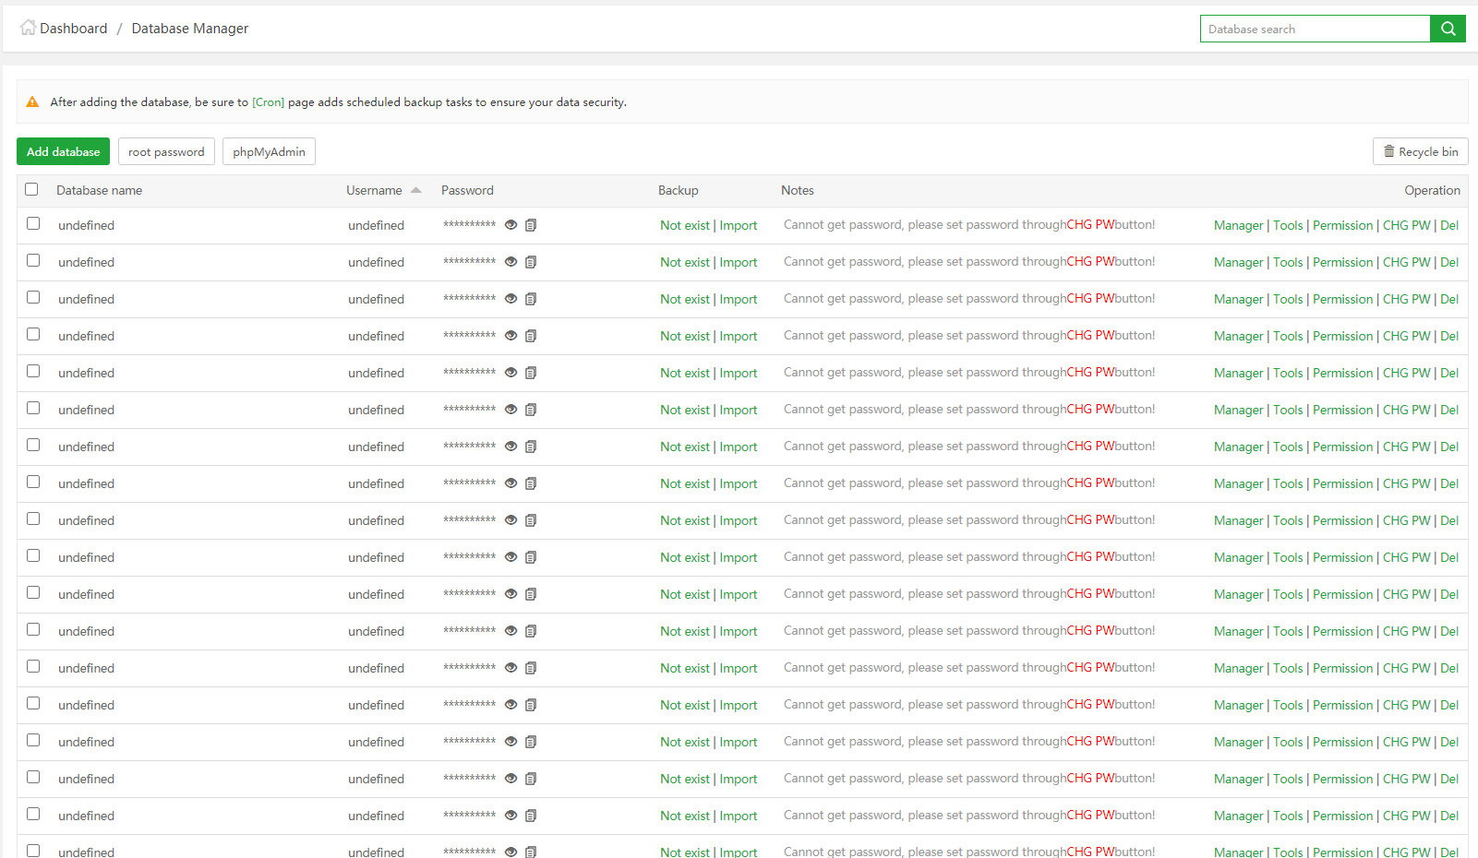Open phpMyAdmin

[269, 152]
